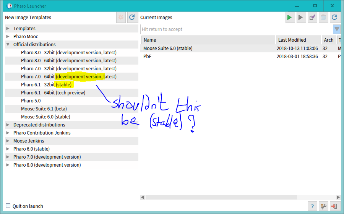Quit launcher with the exit door icon

click(x=334, y=206)
